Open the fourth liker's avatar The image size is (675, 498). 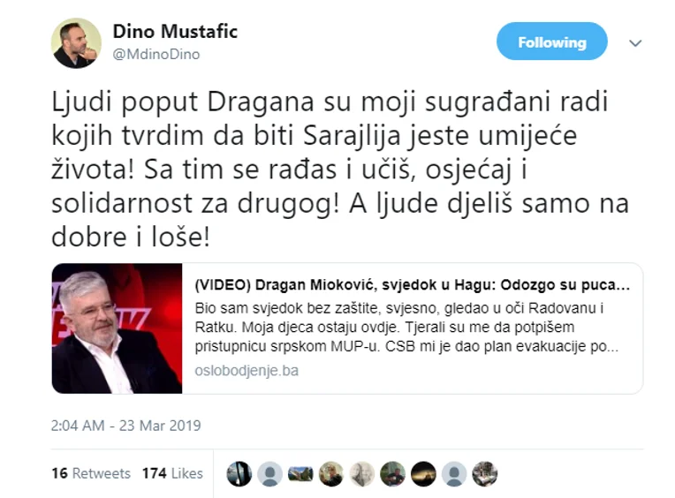tap(331, 474)
